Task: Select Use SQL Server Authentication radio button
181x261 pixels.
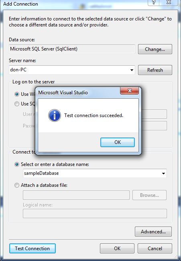Action: pyautogui.click(x=17, y=104)
